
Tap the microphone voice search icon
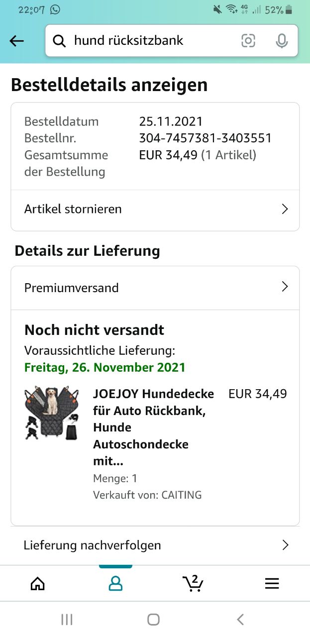click(282, 41)
